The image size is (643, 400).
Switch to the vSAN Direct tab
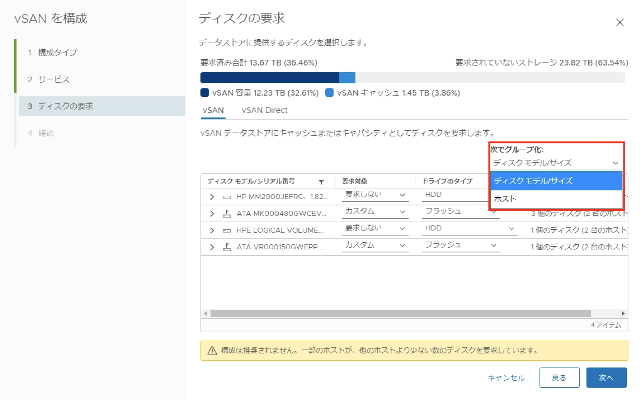(264, 110)
